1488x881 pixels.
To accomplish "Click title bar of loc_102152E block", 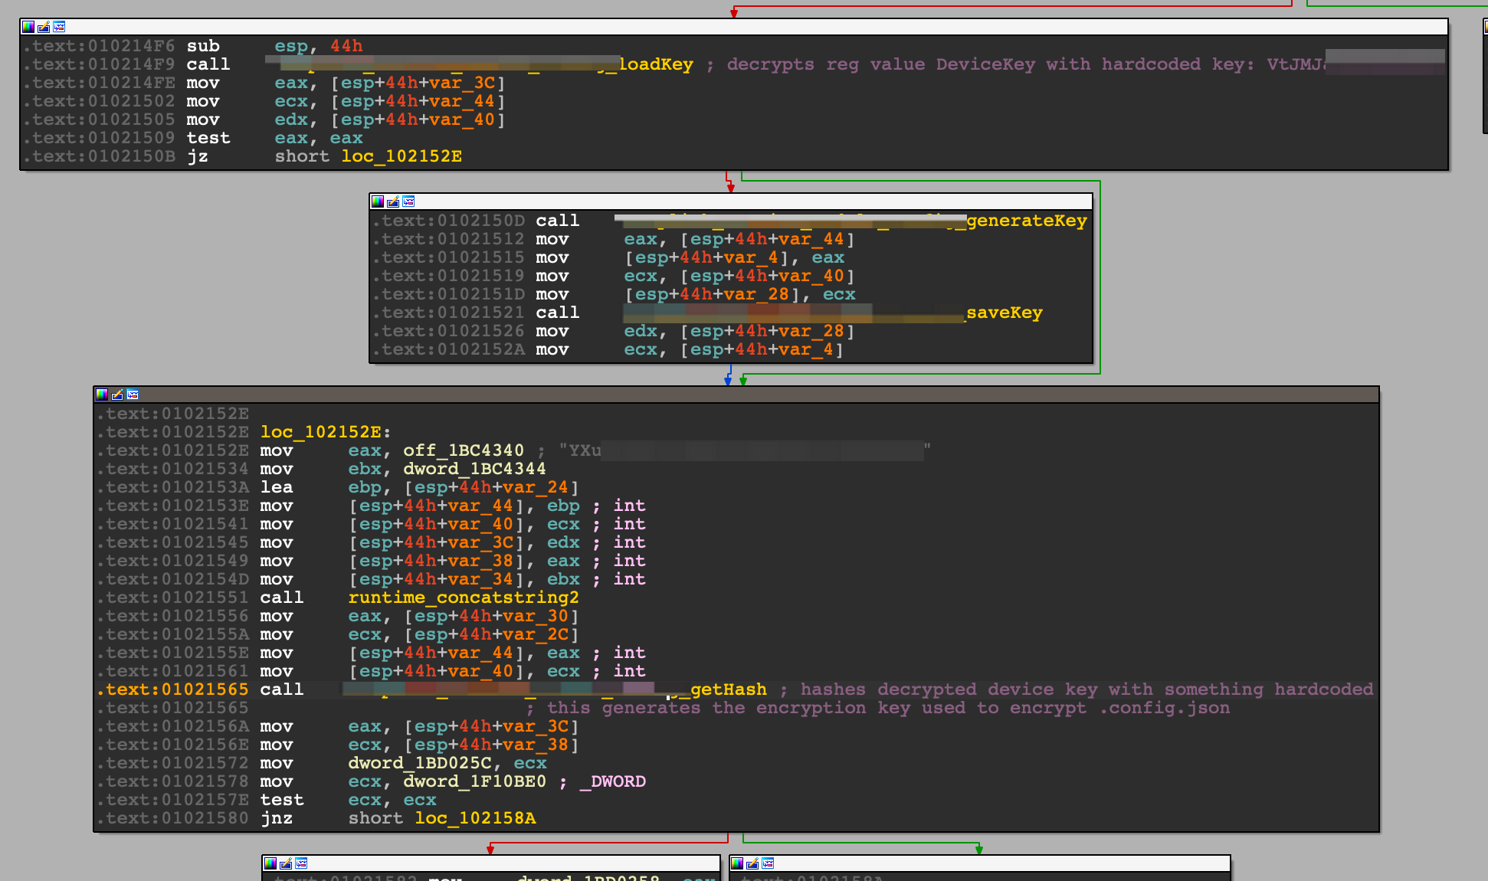I will 736,395.
